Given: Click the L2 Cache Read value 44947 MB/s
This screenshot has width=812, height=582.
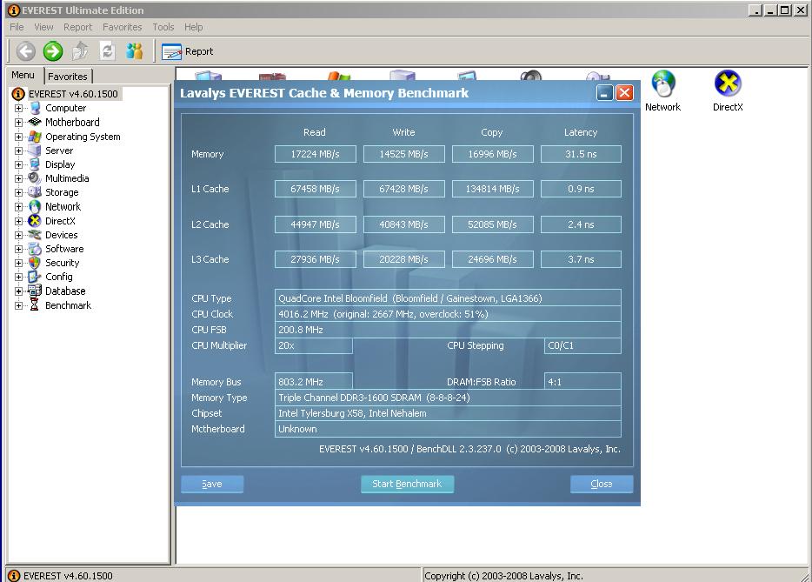Looking at the screenshot, I should coord(315,225).
